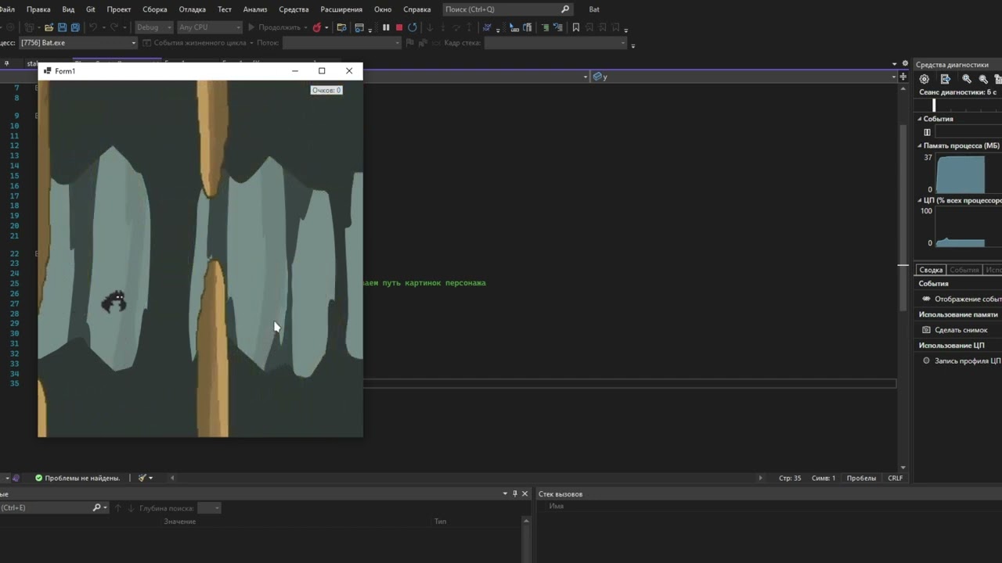Viewport: 1002px width, 563px height.
Task: Click the diagnostics settings gear icon
Action: (925, 79)
